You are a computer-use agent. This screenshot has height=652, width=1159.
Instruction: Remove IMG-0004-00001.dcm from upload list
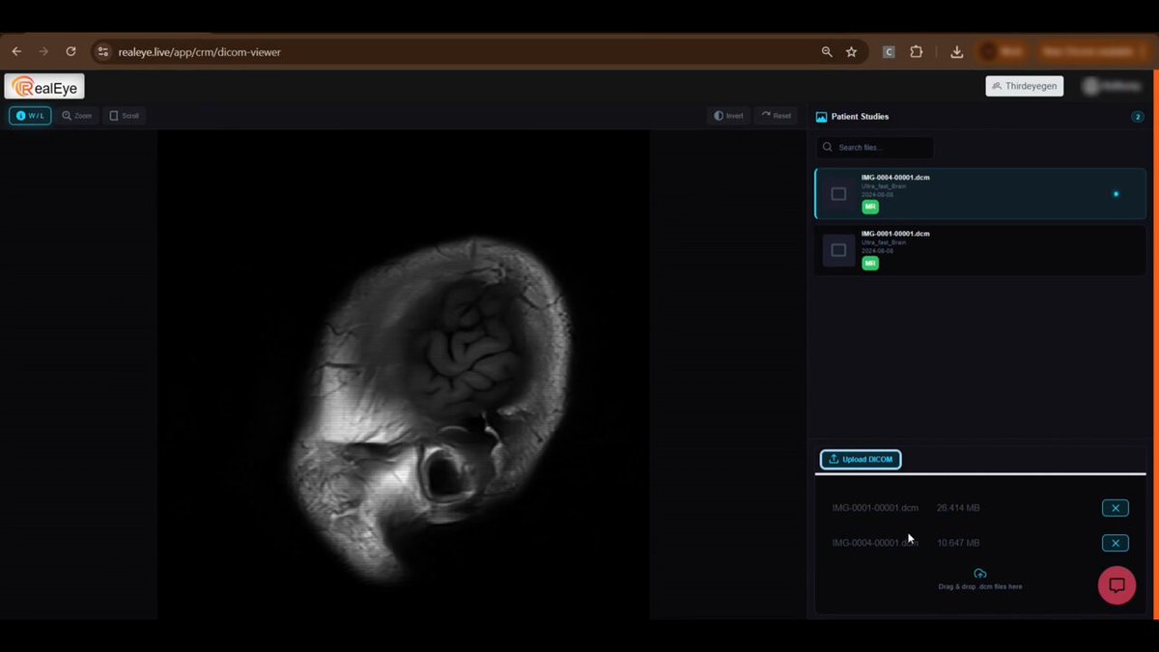pyautogui.click(x=1115, y=543)
